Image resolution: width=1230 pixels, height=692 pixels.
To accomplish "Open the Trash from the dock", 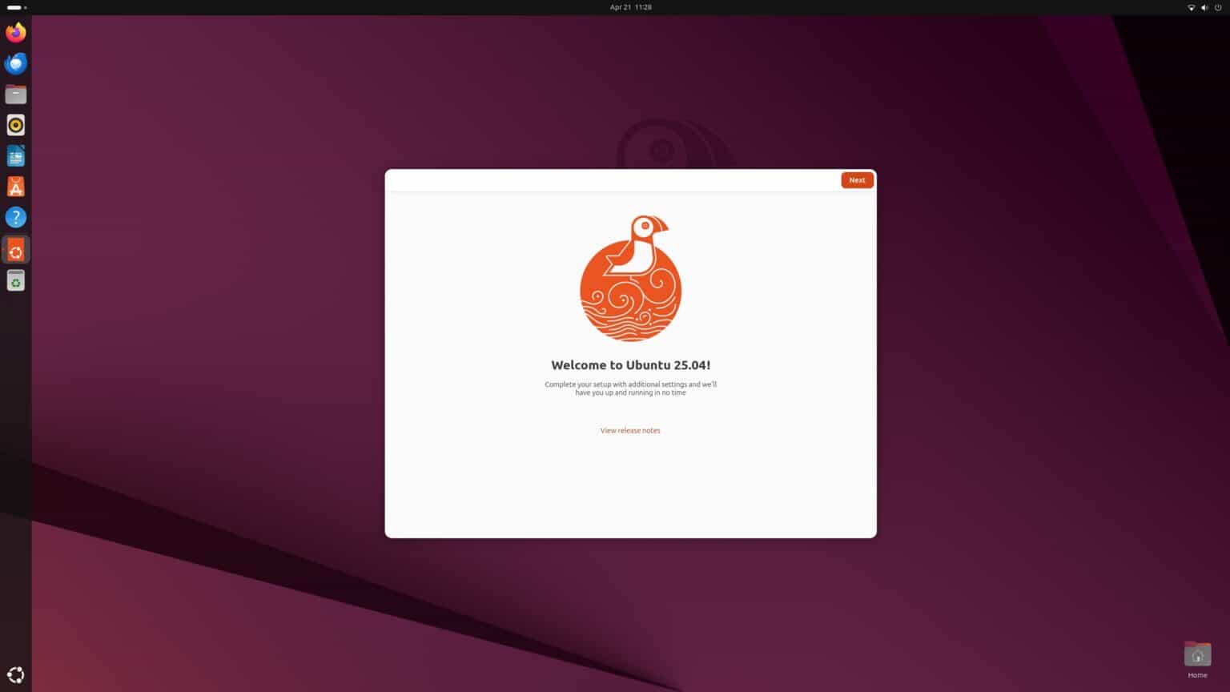I will pos(15,281).
